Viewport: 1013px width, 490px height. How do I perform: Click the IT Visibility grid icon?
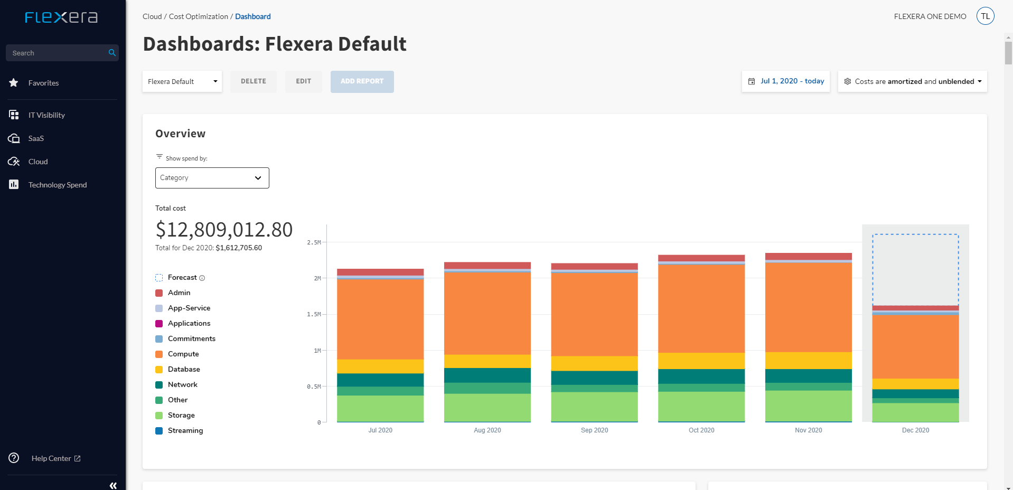point(14,115)
